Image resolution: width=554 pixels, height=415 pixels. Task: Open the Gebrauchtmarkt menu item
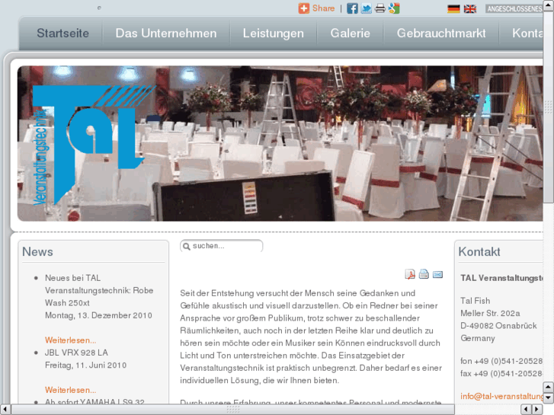(x=441, y=34)
